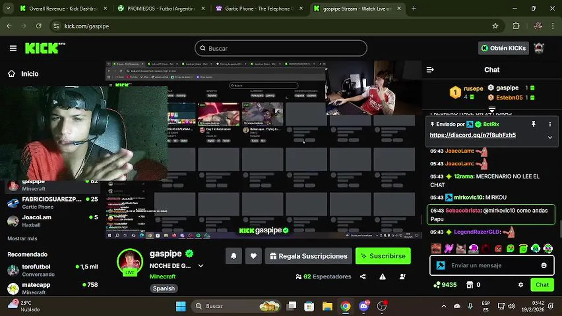
Task: Report stream warning triangle icon
Action: (x=383, y=276)
